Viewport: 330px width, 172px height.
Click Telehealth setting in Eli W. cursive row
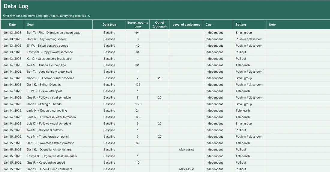(250, 91)
